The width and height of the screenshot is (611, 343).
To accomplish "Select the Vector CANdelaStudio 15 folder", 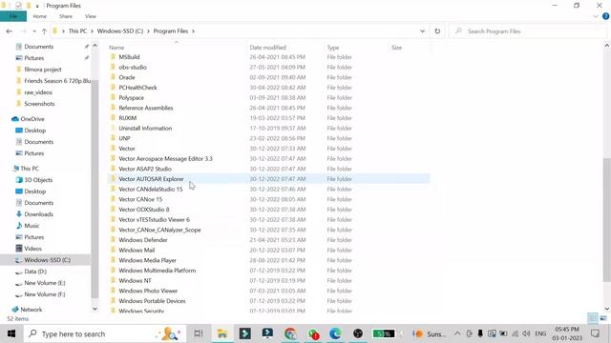I will point(151,189).
